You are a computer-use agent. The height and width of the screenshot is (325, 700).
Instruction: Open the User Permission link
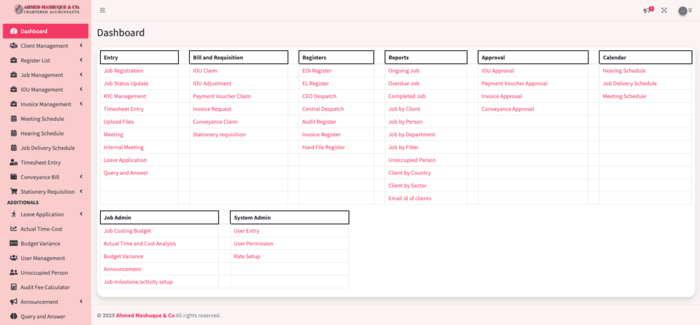tap(253, 243)
